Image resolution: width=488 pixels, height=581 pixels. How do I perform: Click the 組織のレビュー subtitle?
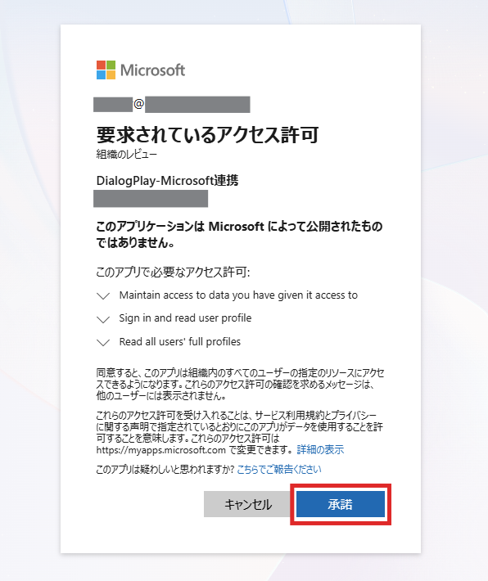tap(126, 154)
